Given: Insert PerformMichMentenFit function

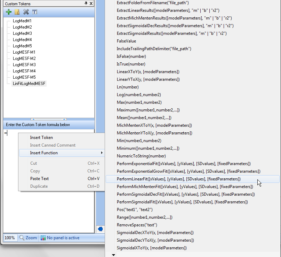Looking at the screenshot, I should [185, 187].
